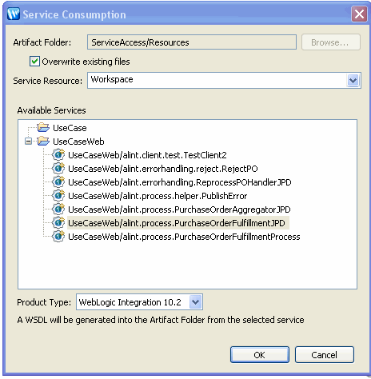Select UseCaseWeb/alint.process.helper.PublishError
Viewport: 371px width, 379px height.
pos(158,196)
